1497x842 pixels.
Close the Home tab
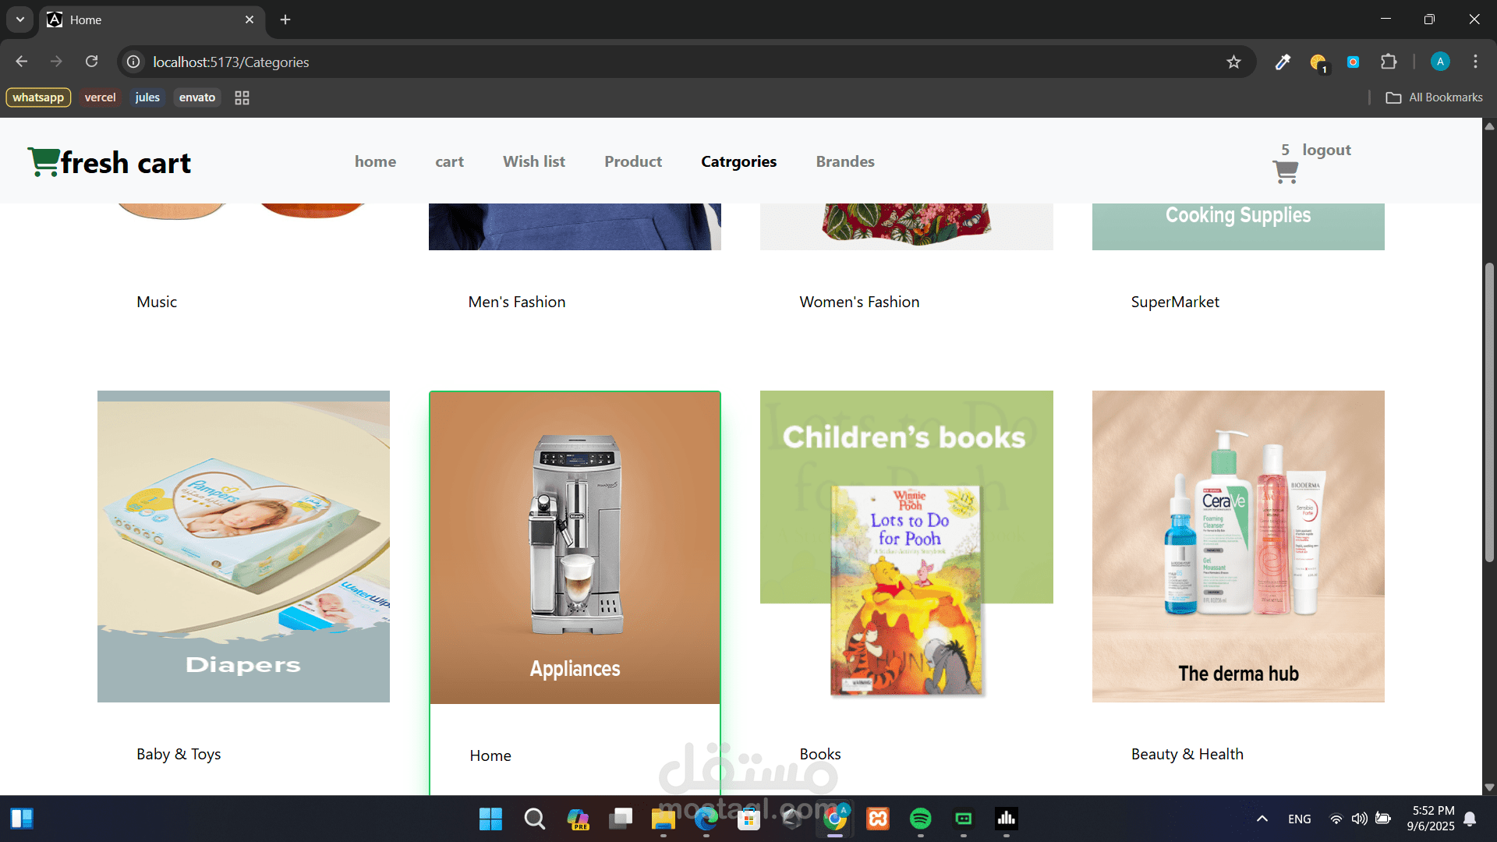click(x=249, y=19)
